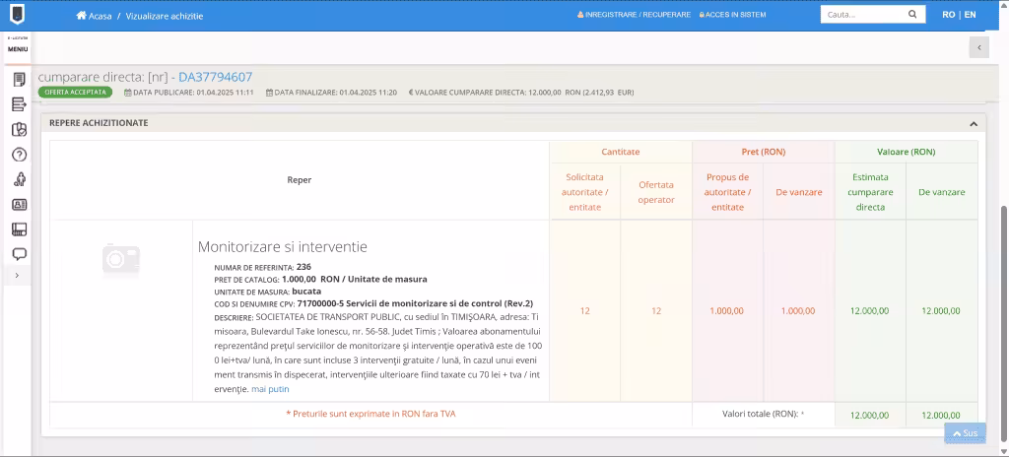Screen dimensions: 1009x457
Task: Open the help question mark sidebar icon
Action: (20, 155)
